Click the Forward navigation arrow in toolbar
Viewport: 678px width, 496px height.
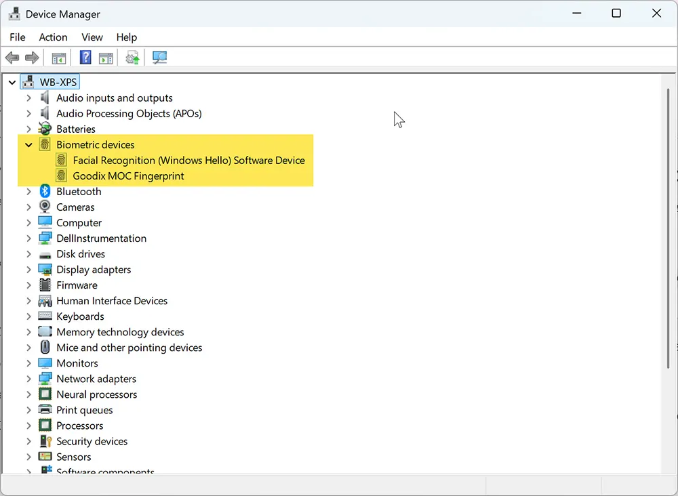(31, 58)
